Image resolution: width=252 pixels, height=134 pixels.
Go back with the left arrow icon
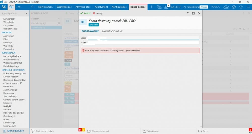click(33, 7)
